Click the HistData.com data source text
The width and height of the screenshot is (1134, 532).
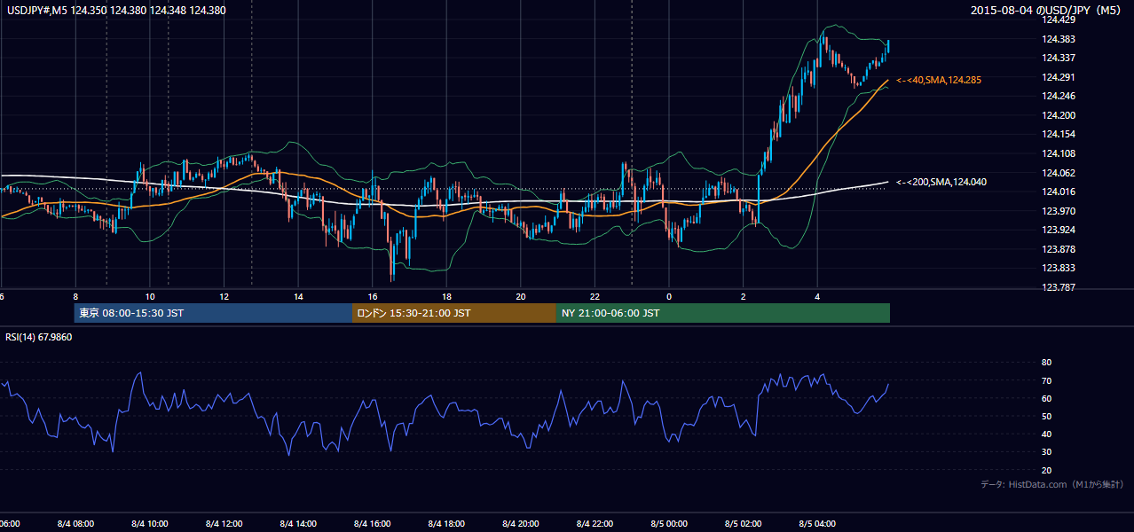[1052, 484]
